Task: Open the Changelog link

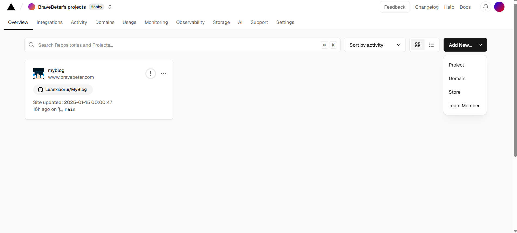Action: pos(427,7)
